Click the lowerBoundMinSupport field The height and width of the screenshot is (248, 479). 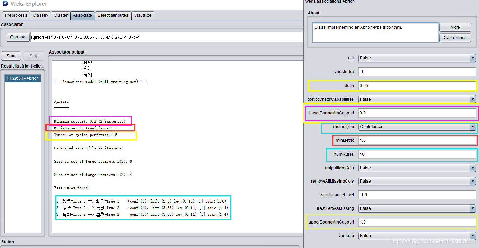pyautogui.click(x=417, y=113)
